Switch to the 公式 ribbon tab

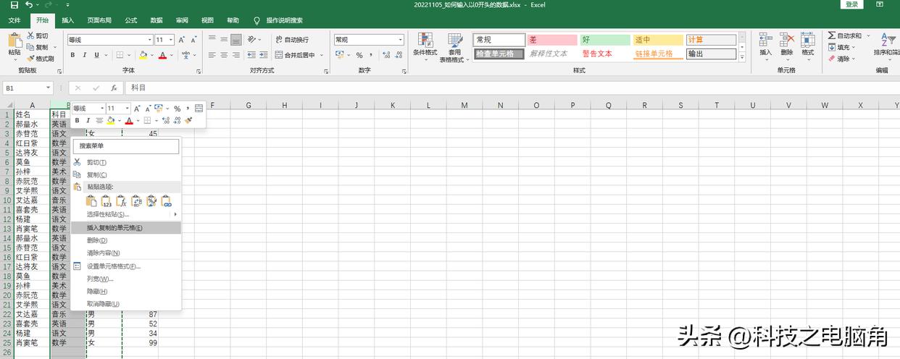tap(131, 20)
